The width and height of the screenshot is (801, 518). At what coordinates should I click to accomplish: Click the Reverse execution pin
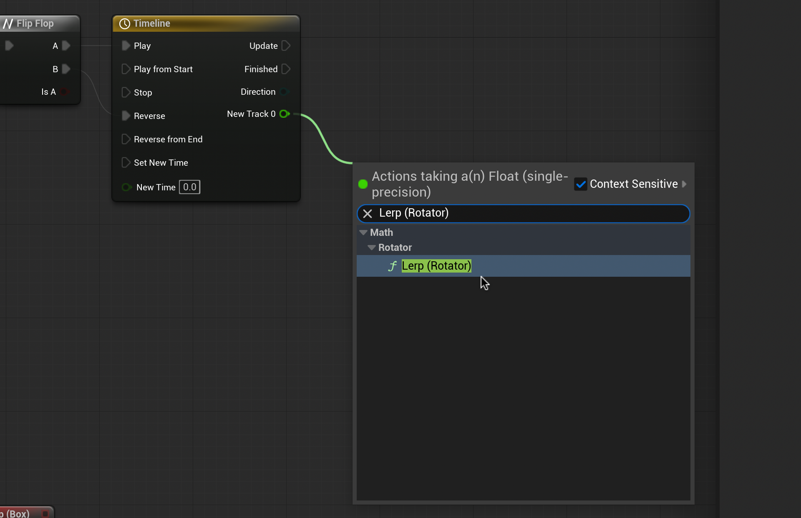click(x=126, y=116)
